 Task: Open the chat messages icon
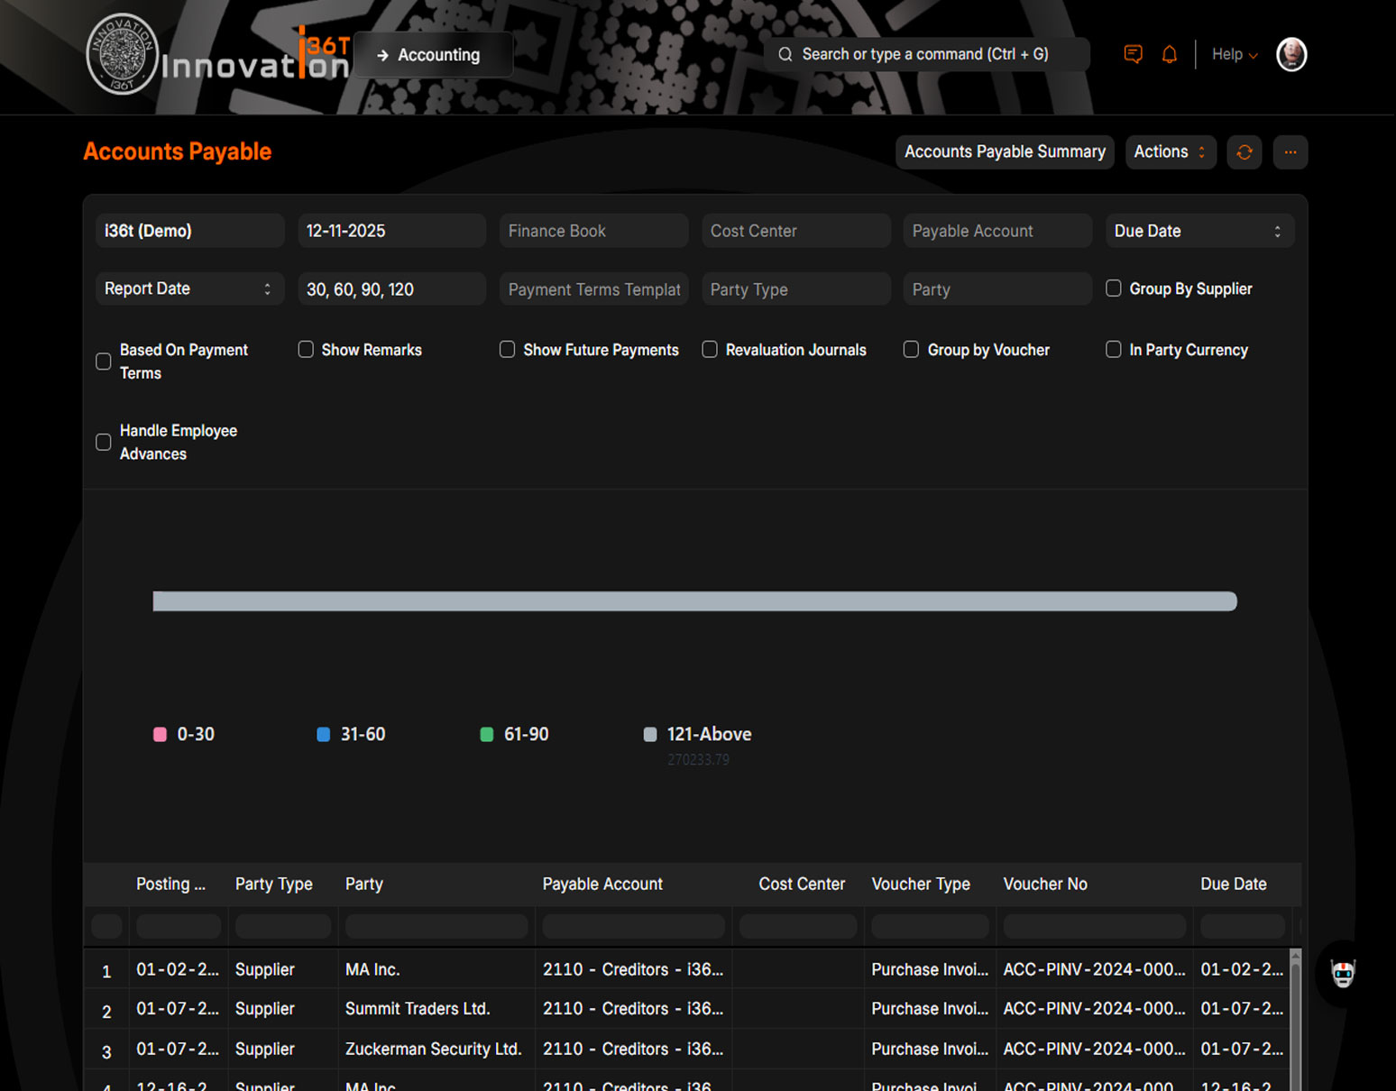(x=1133, y=54)
